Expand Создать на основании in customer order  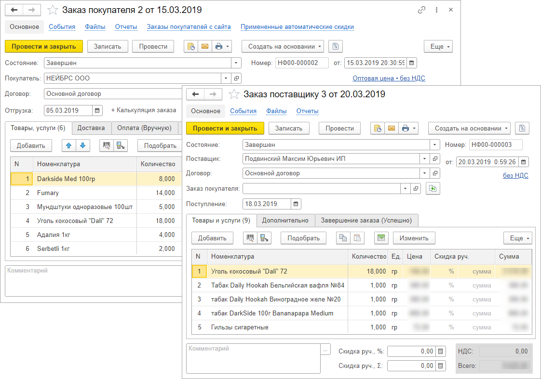pos(283,47)
